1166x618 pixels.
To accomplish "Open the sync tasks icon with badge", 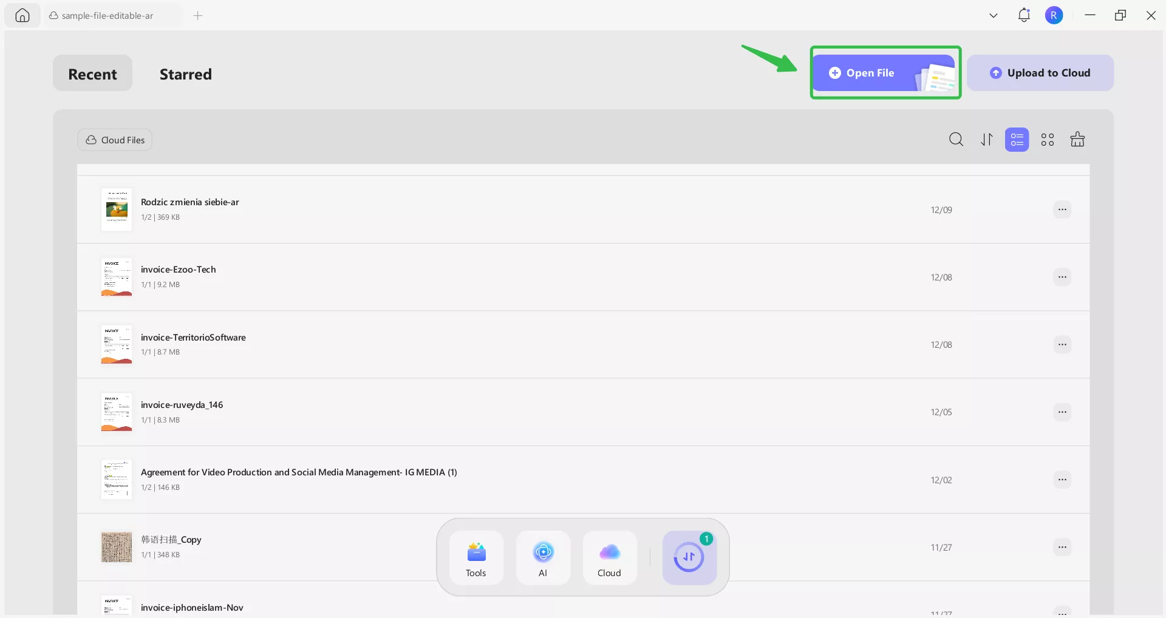I will pos(689,558).
